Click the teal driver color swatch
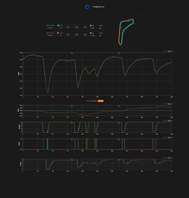Viewport: 189px width, 198px height. coord(58,25)
